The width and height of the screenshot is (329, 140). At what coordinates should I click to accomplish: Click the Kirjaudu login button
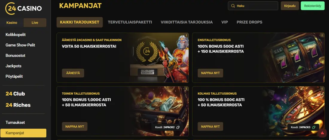[x=290, y=6]
